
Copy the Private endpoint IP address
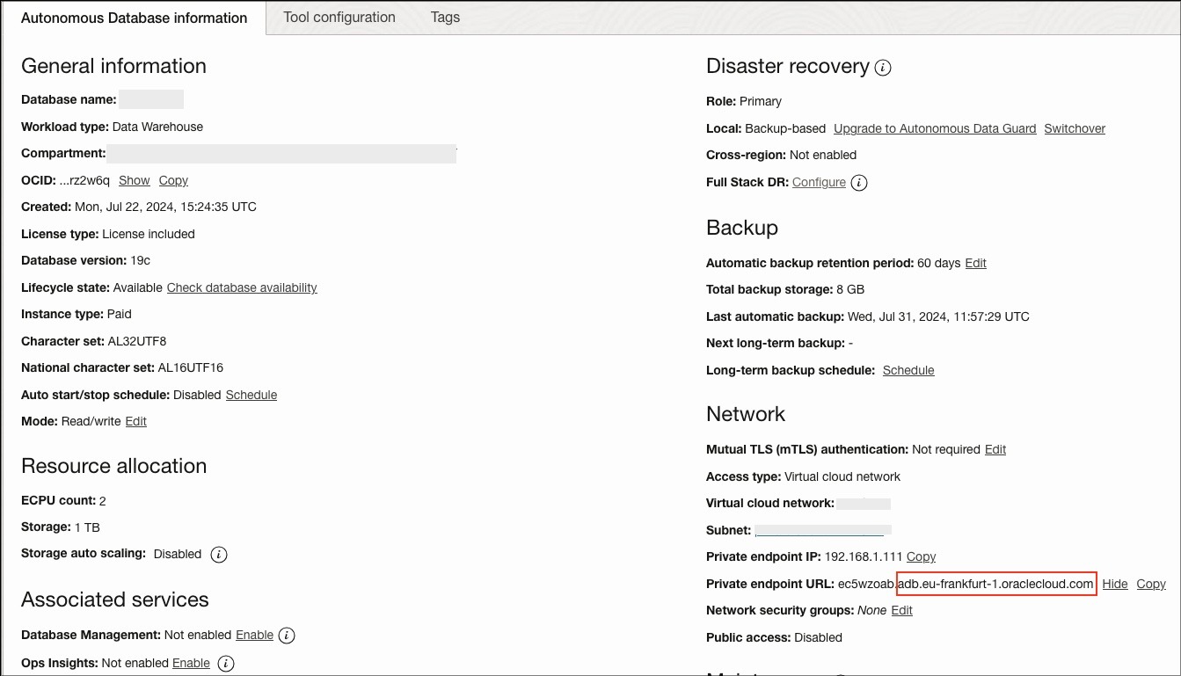[x=921, y=556]
